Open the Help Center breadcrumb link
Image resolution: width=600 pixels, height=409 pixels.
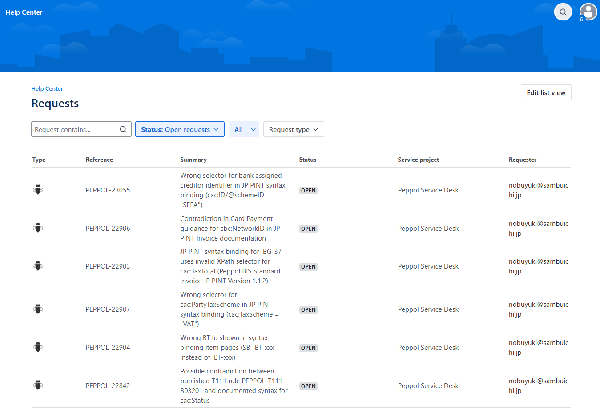(47, 89)
